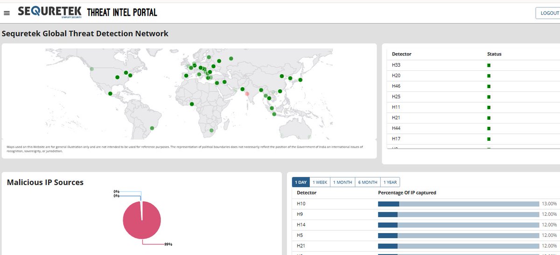Viewport: 560px width, 255px height.
Task: Select detector H44 in status table
Action: [x=396, y=128]
